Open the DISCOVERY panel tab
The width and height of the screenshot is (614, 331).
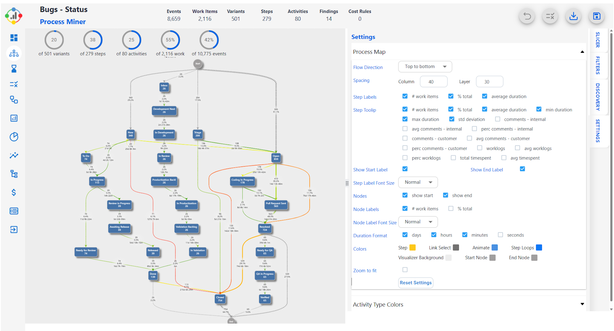click(x=598, y=96)
